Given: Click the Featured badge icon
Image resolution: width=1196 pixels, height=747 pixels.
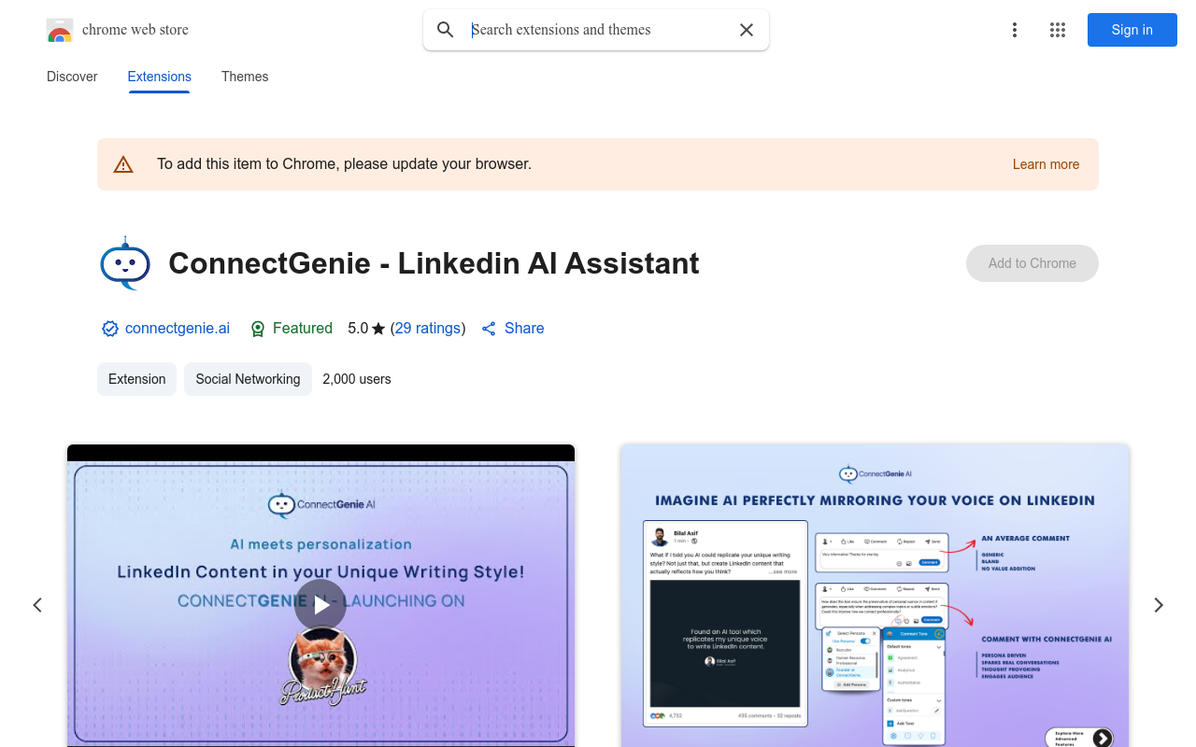Looking at the screenshot, I should (x=258, y=329).
